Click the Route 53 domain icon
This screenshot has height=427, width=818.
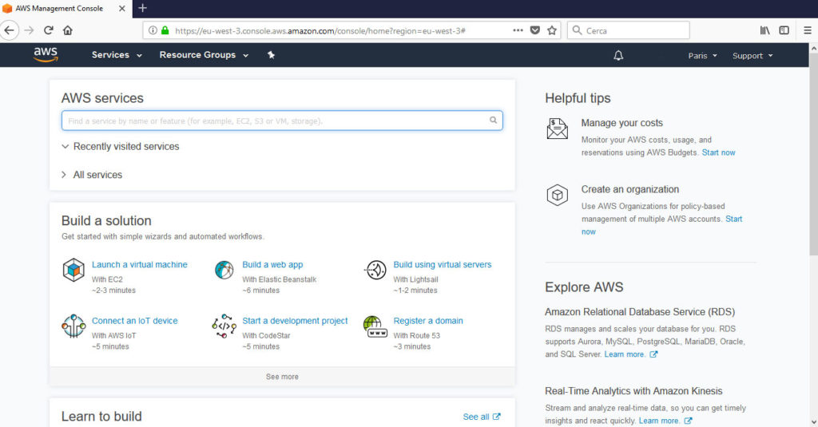375,326
